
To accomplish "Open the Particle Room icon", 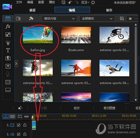I will coord(8,43).
